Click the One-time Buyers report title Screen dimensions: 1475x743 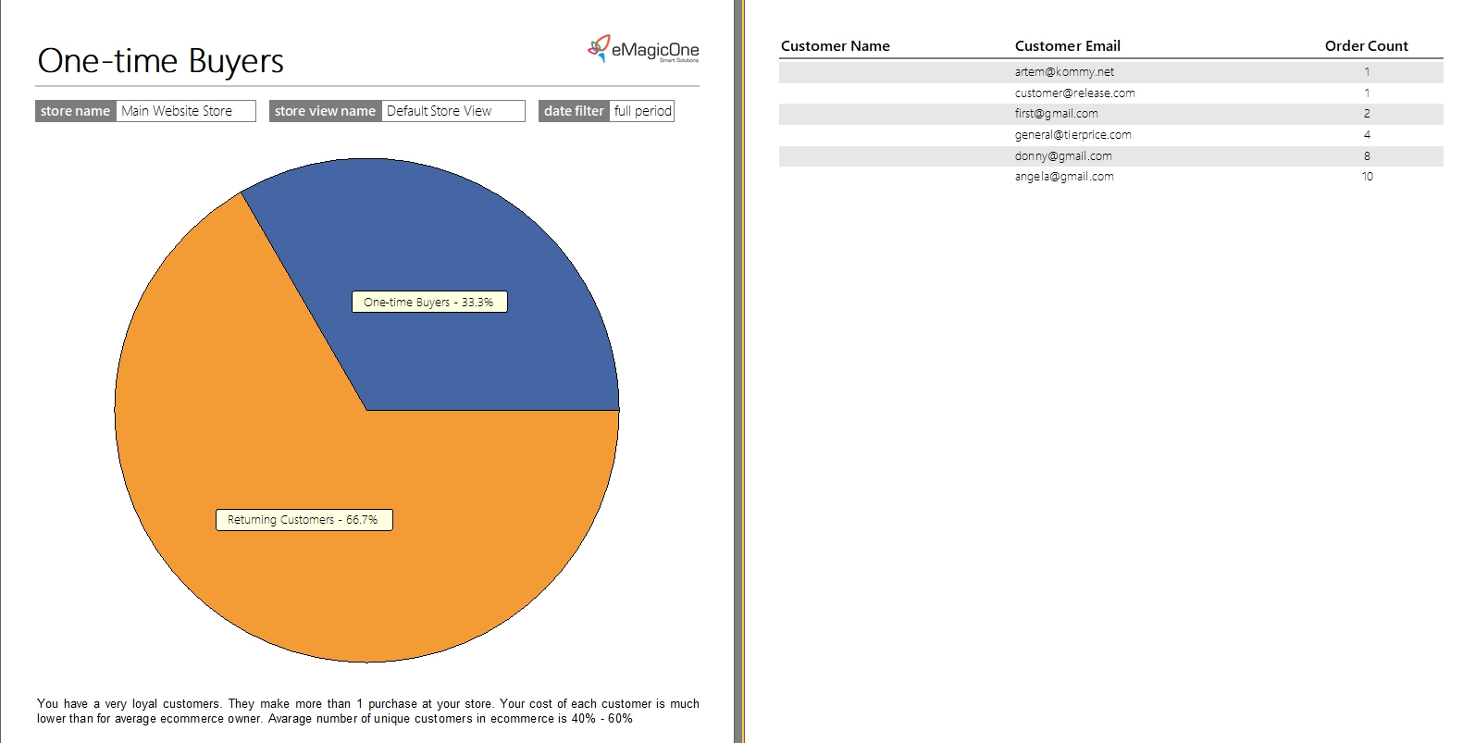click(x=160, y=61)
